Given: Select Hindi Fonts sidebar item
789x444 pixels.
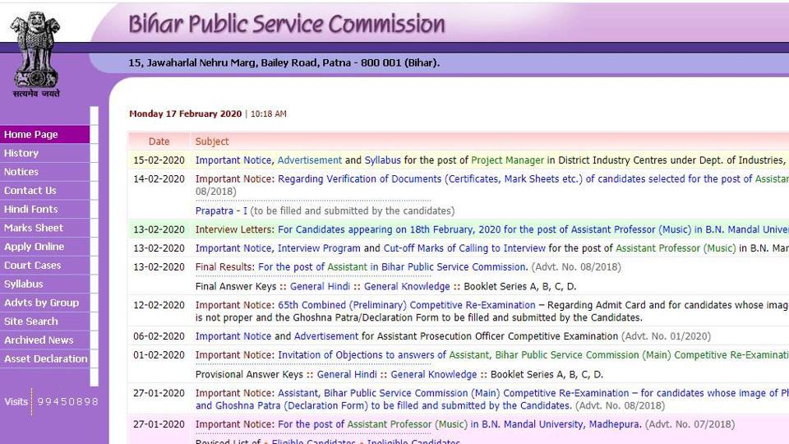Looking at the screenshot, I should 44,209.
